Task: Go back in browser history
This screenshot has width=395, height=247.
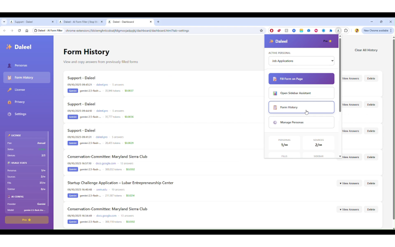Action: 5,31
